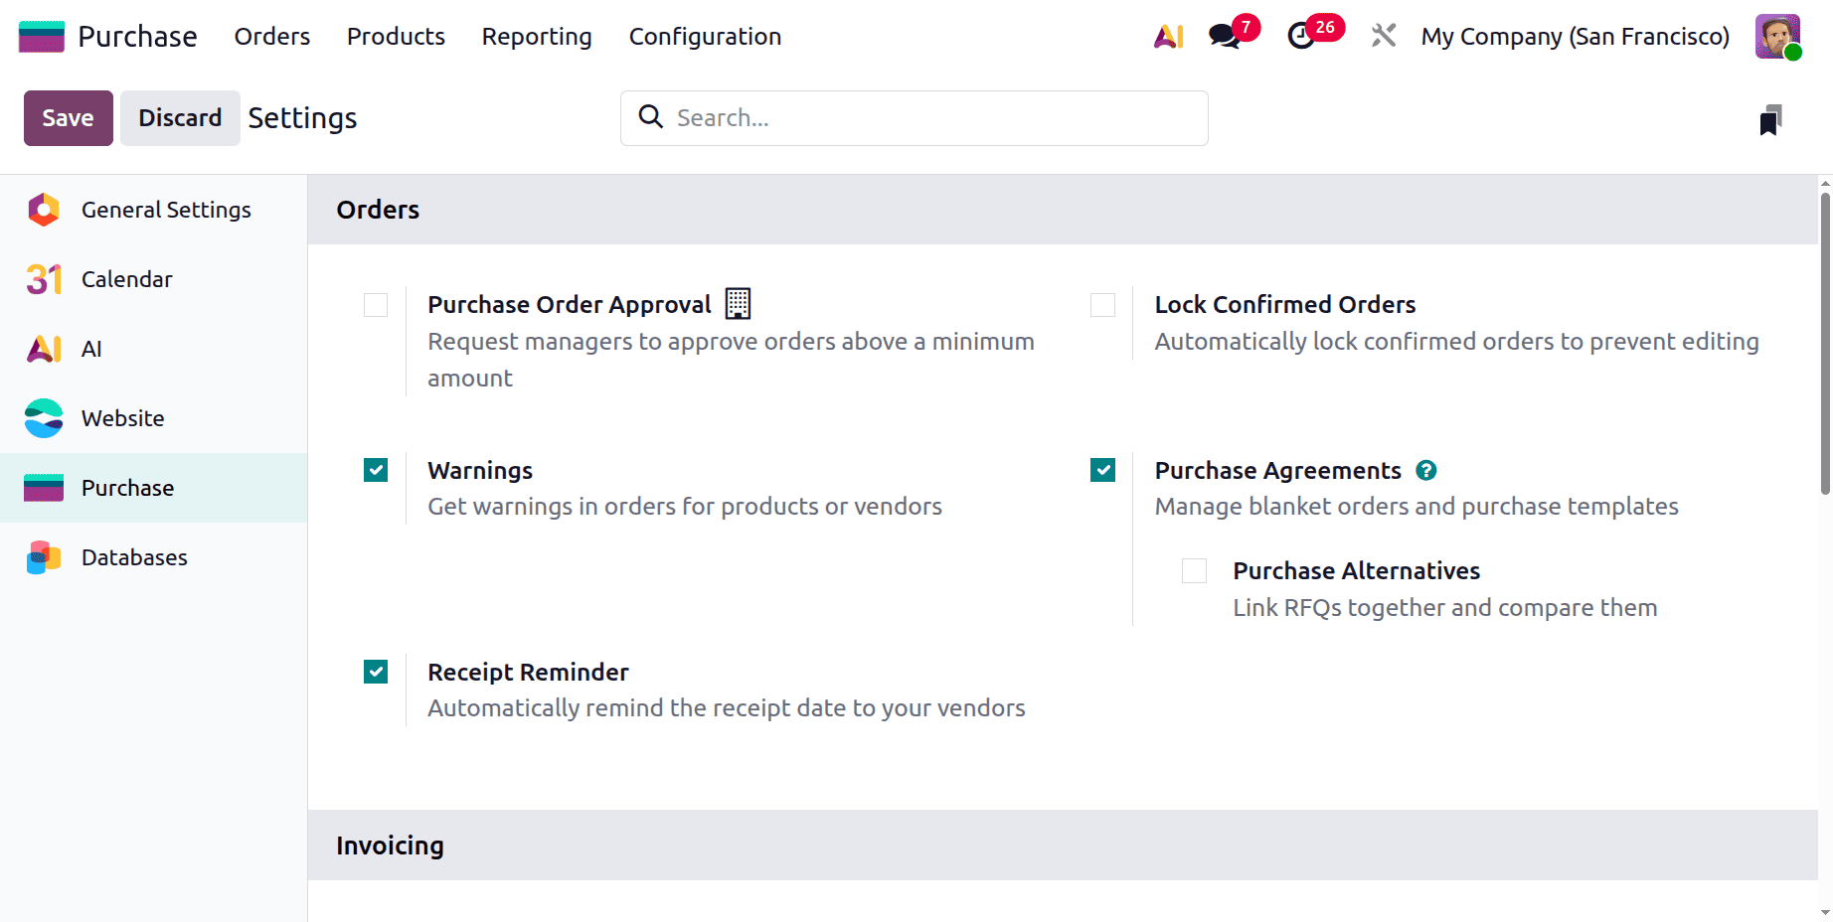Click the bookmark icon beside the search bar

coord(1773,118)
